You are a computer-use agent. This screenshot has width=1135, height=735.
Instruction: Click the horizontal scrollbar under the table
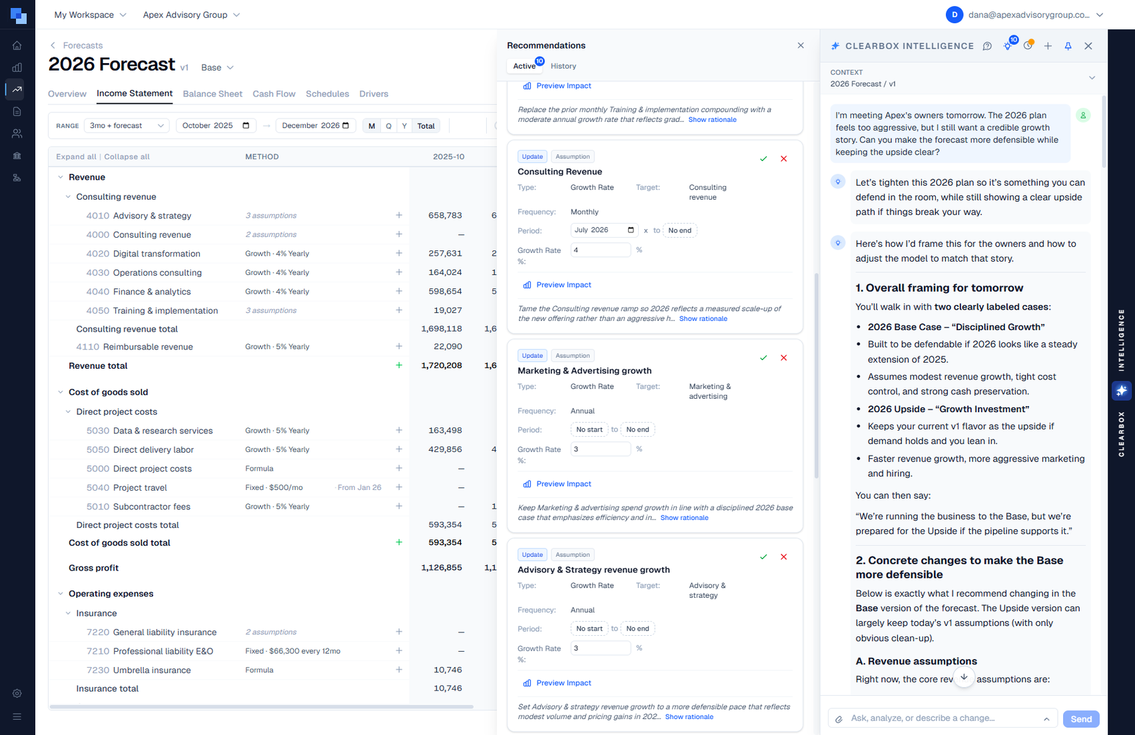click(x=261, y=706)
